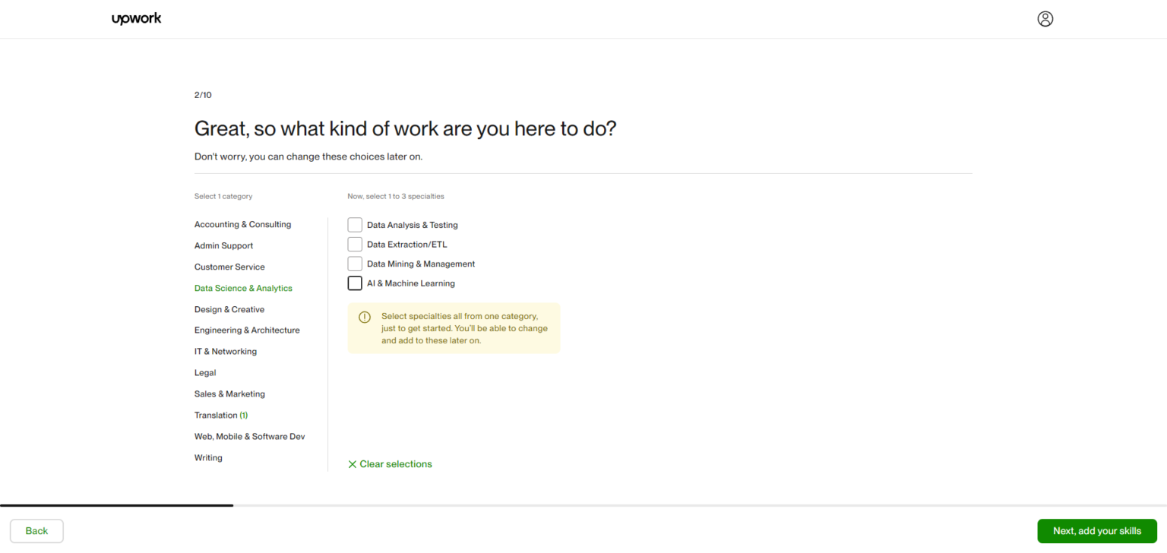Open the account profile icon
Image resolution: width=1167 pixels, height=553 pixels.
pos(1045,18)
